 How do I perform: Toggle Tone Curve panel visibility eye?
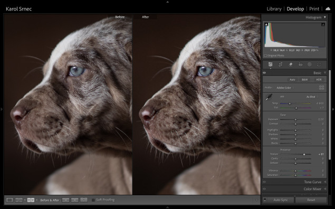[264, 182]
